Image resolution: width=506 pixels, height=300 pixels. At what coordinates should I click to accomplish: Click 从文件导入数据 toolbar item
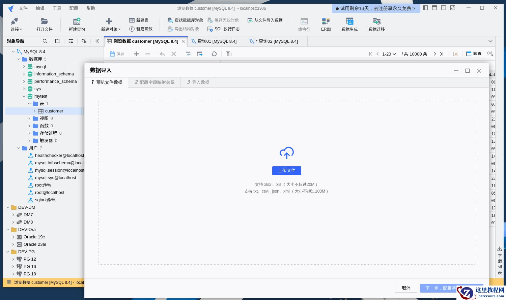point(265,20)
